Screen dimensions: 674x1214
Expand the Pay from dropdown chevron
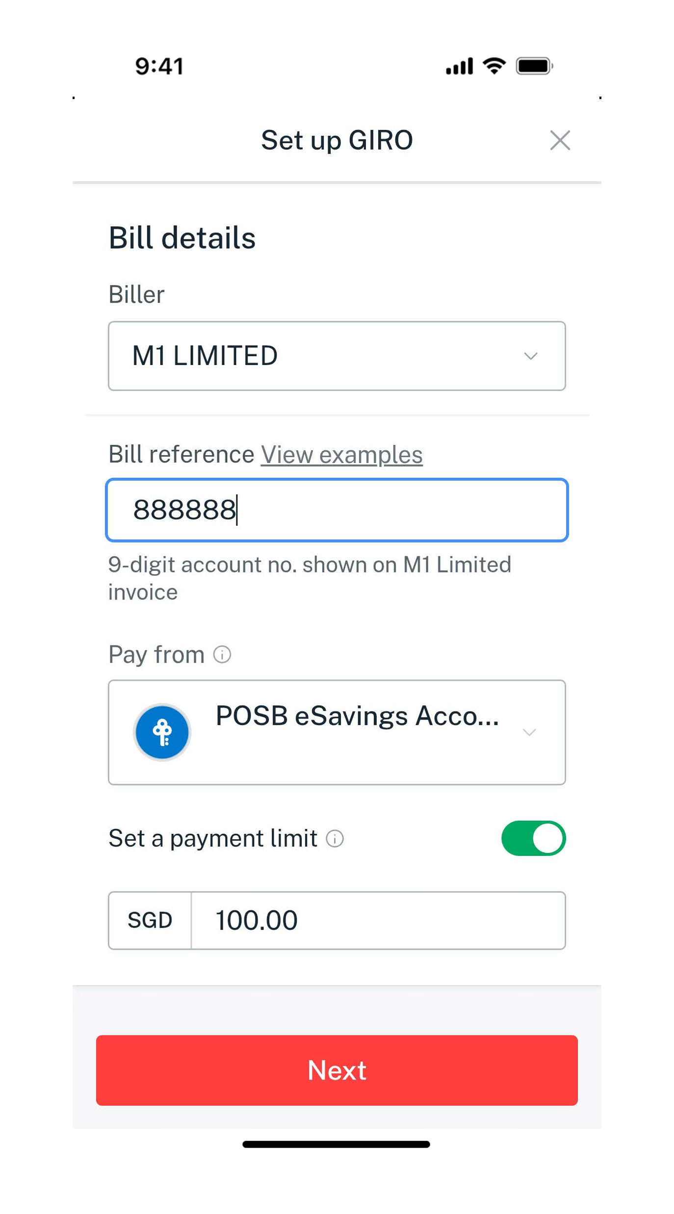[529, 732]
